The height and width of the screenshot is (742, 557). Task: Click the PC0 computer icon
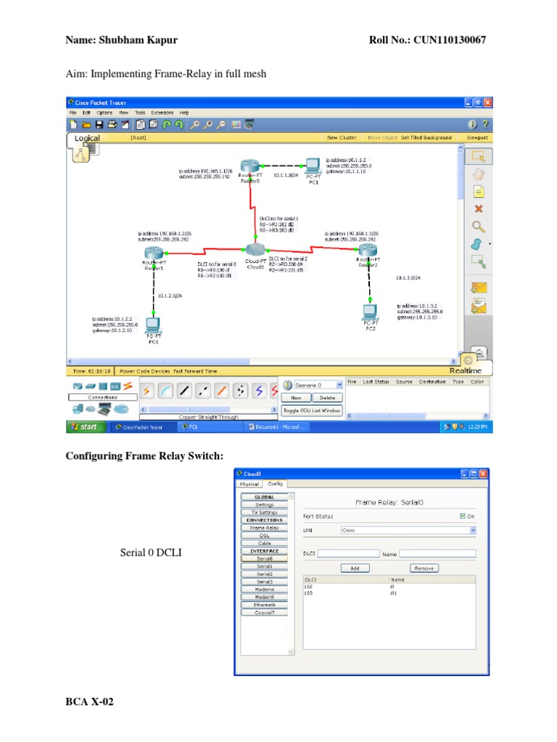tap(153, 325)
